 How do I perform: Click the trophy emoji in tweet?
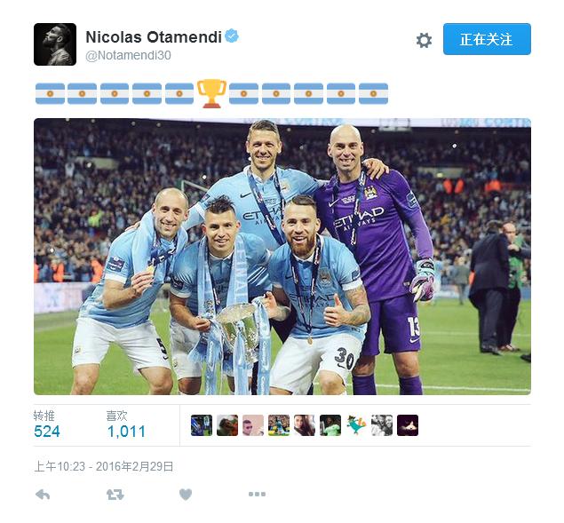coord(211,93)
